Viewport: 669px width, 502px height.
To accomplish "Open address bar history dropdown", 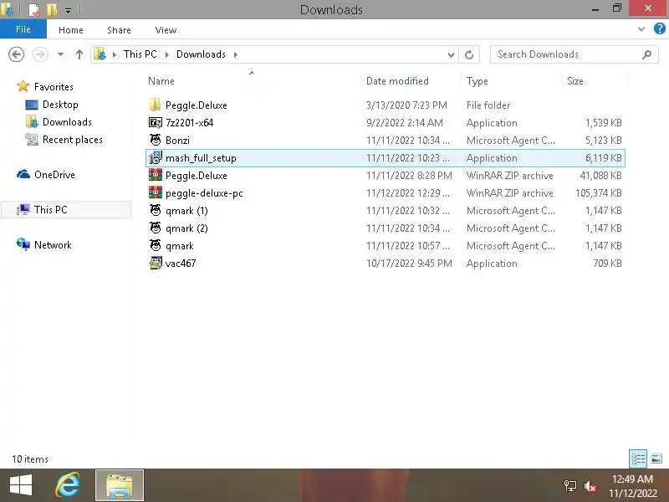I will point(451,54).
